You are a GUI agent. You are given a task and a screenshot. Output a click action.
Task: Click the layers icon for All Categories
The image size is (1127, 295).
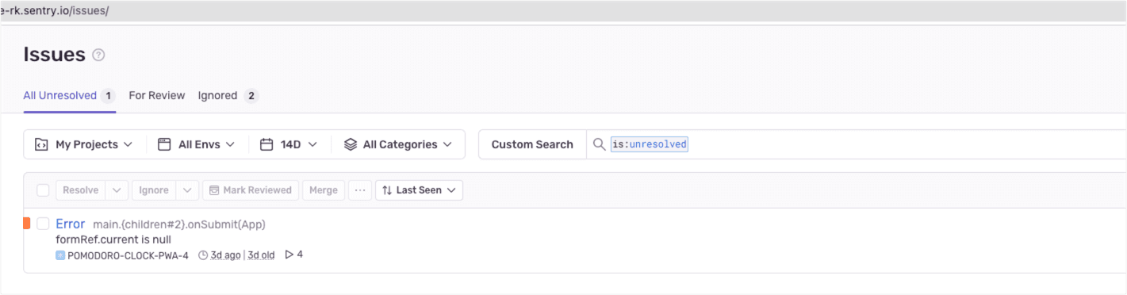(350, 144)
